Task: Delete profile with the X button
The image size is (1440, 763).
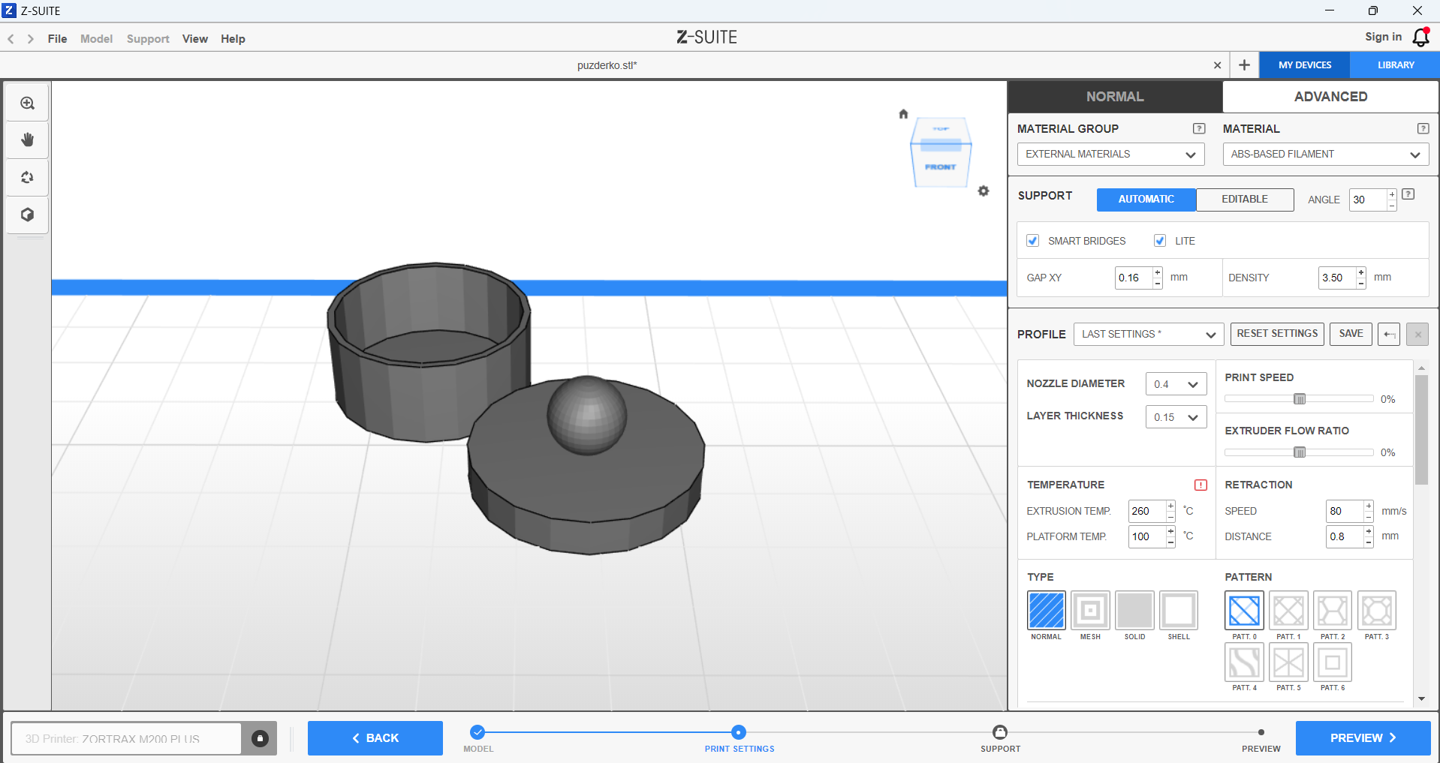Action: pos(1417,335)
